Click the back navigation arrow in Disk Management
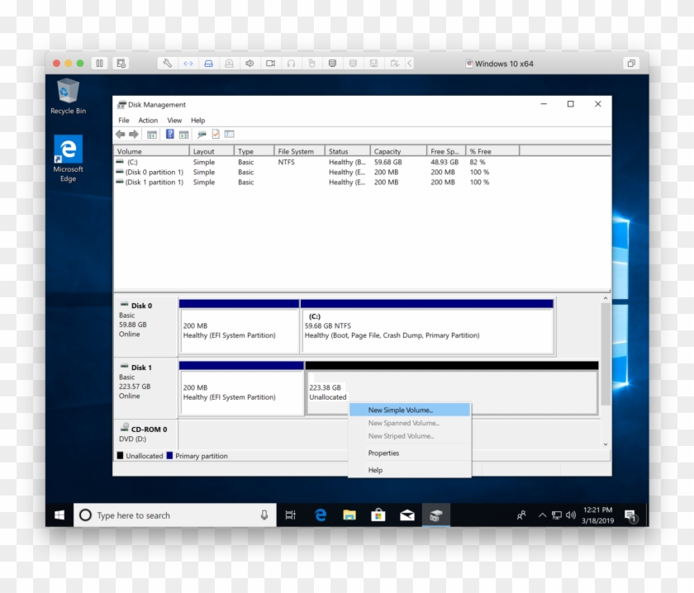The height and width of the screenshot is (593, 694). 120,134
